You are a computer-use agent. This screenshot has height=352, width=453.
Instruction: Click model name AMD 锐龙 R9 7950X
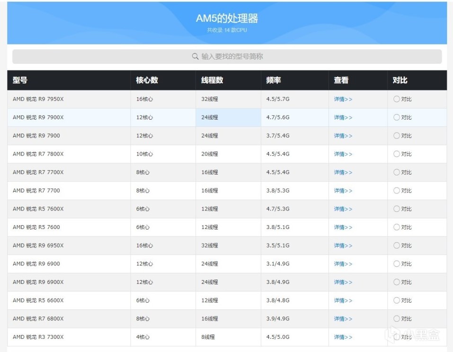point(38,99)
